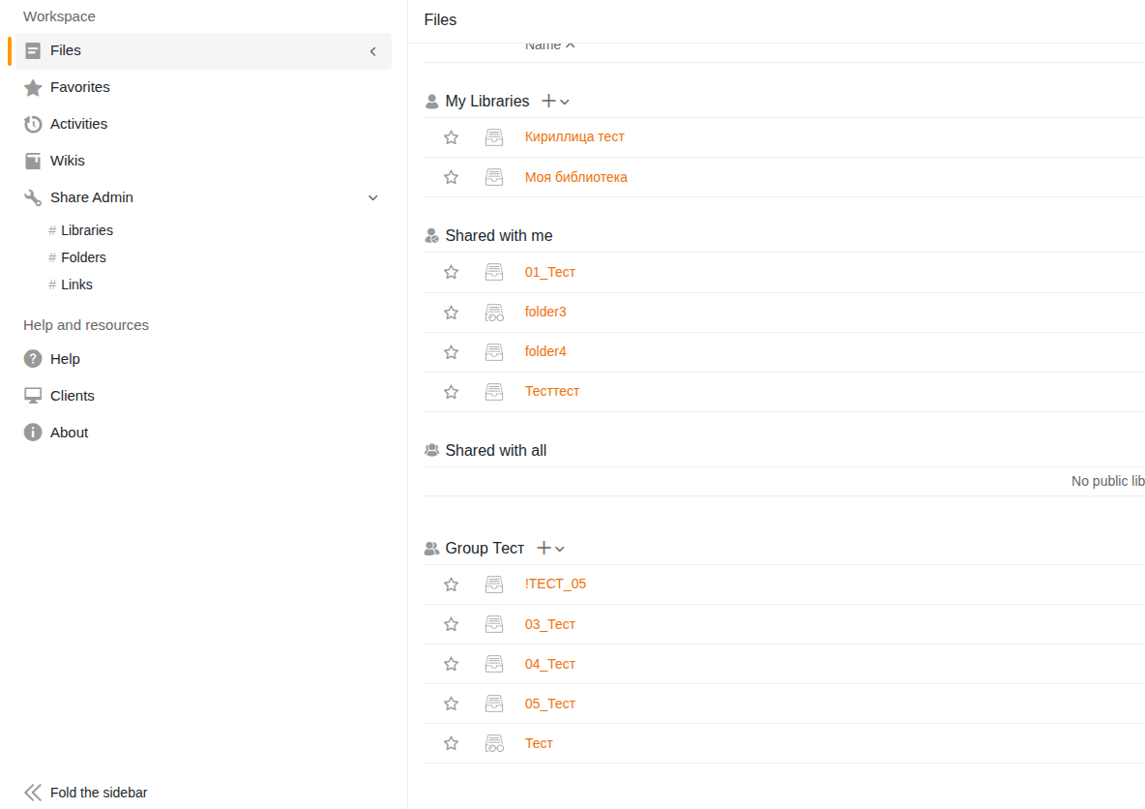Click the Clients monitor icon
Image resolution: width=1145 pixels, height=809 pixels.
pyautogui.click(x=33, y=396)
